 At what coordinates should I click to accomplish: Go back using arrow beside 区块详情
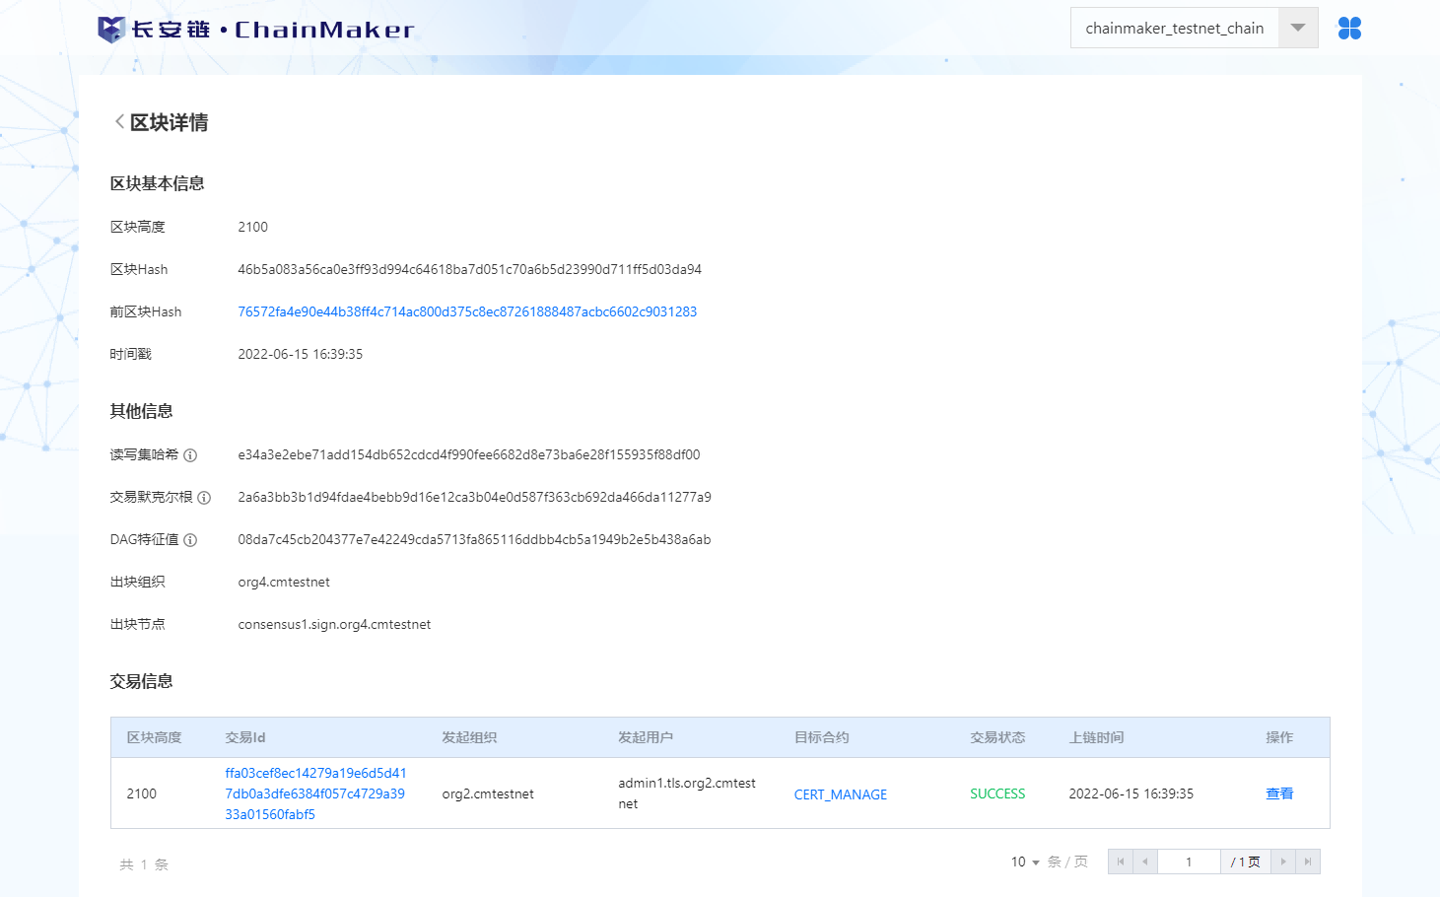pyautogui.click(x=119, y=122)
